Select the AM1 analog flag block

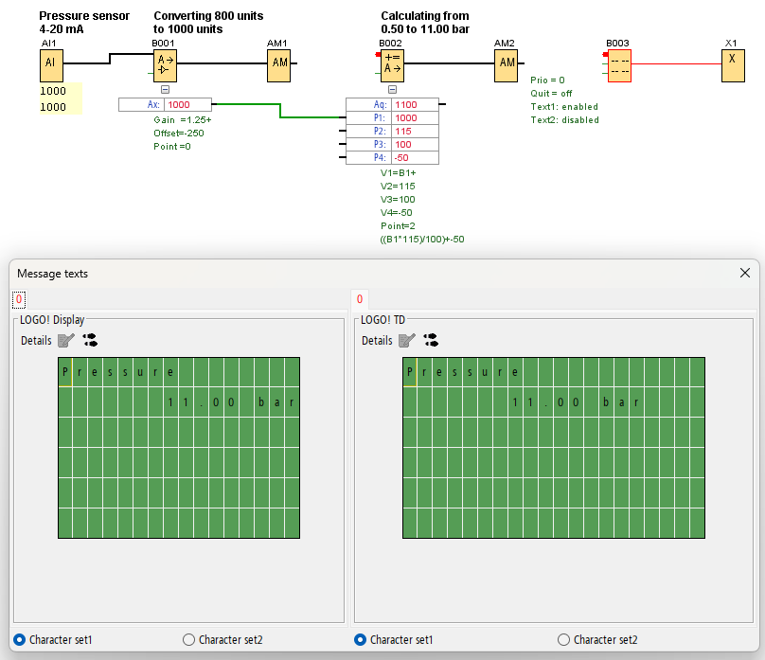(279, 64)
